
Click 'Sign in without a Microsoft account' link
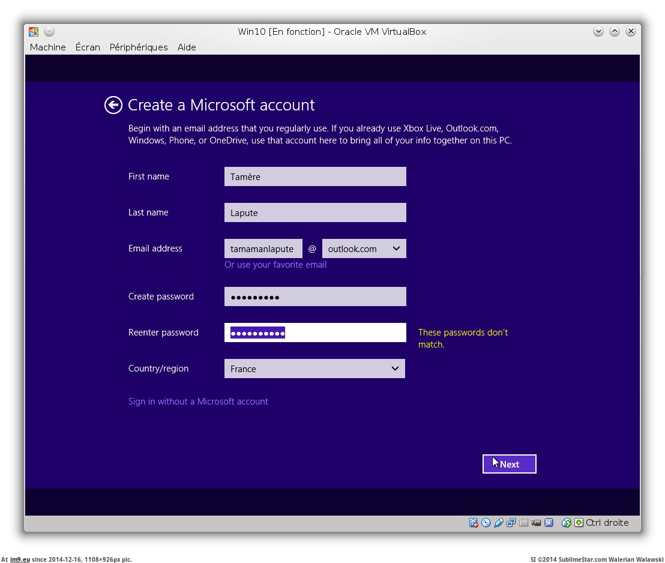[198, 402]
